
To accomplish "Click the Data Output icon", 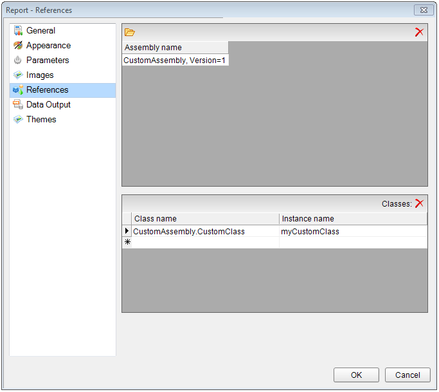I will pyautogui.click(x=18, y=104).
